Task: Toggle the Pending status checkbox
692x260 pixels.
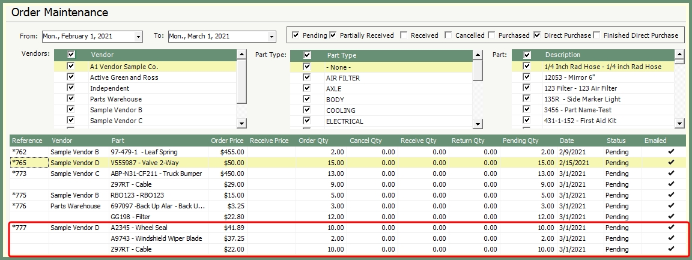Action: point(296,35)
